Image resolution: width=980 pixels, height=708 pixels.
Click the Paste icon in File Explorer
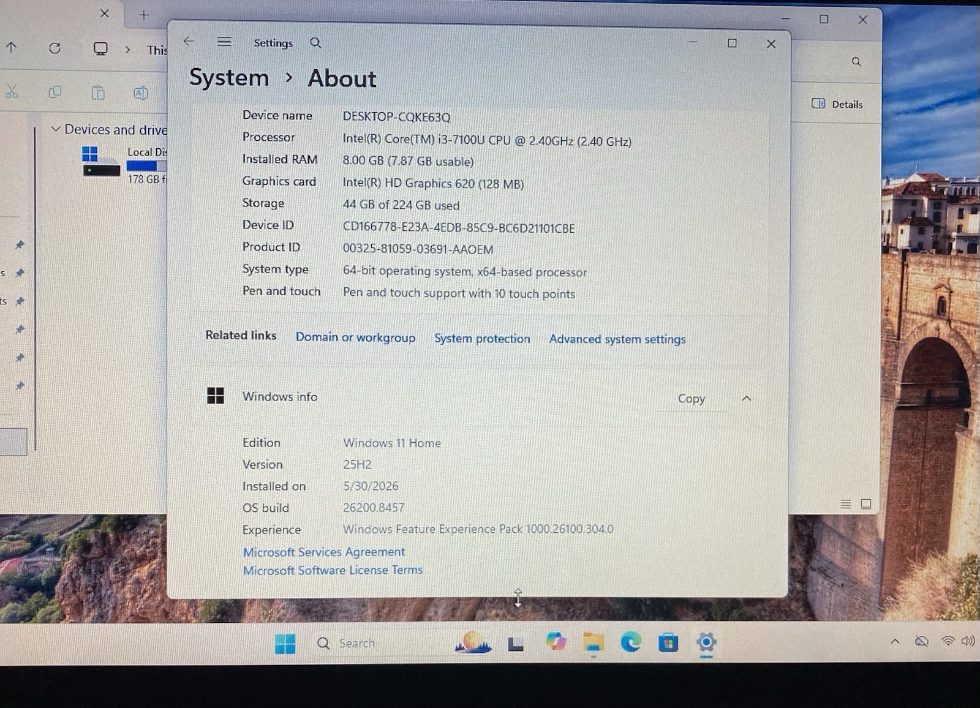coord(98,92)
